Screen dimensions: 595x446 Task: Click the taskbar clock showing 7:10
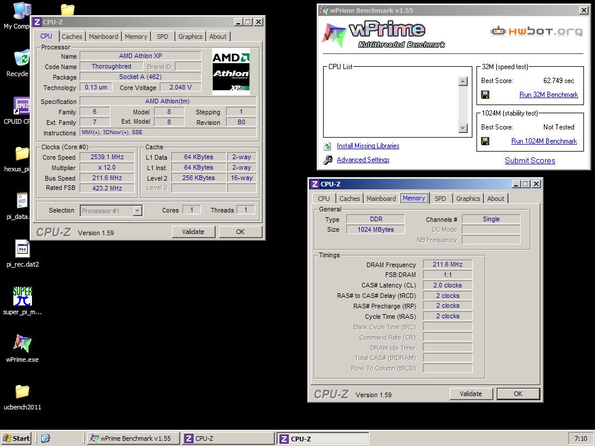coord(580,438)
